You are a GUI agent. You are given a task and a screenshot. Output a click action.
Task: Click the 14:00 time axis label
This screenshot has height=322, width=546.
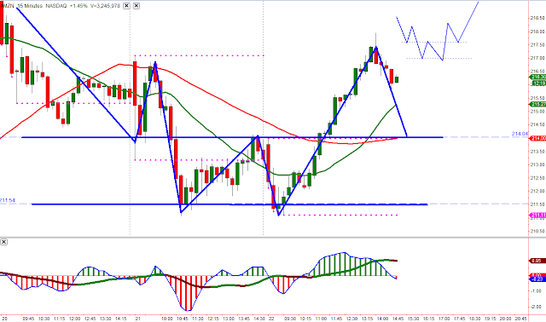(382, 319)
